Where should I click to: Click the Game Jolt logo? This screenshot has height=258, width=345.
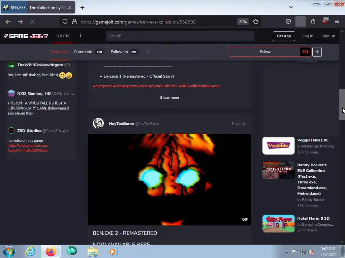26,36
